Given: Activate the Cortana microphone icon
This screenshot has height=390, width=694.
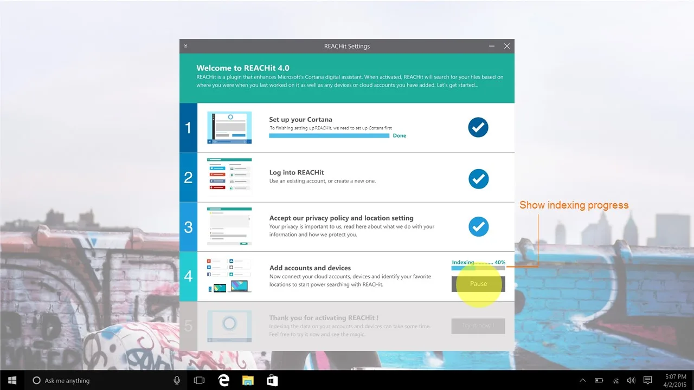Looking at the screenshot, I should (177, 380).
